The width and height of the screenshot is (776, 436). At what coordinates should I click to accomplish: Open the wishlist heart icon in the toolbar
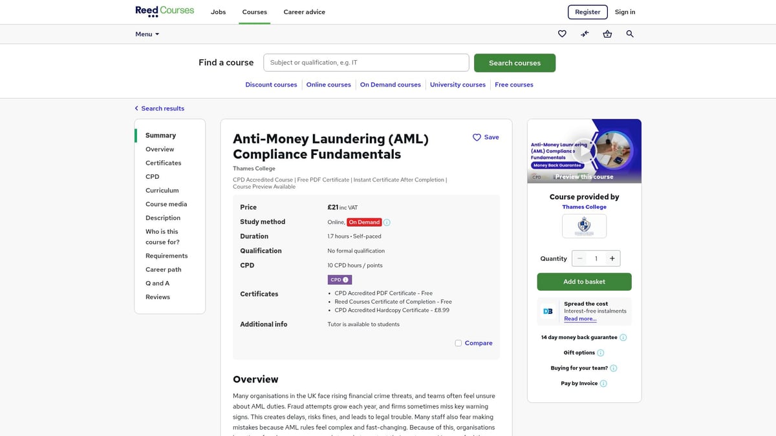click(x=562, y=34)
